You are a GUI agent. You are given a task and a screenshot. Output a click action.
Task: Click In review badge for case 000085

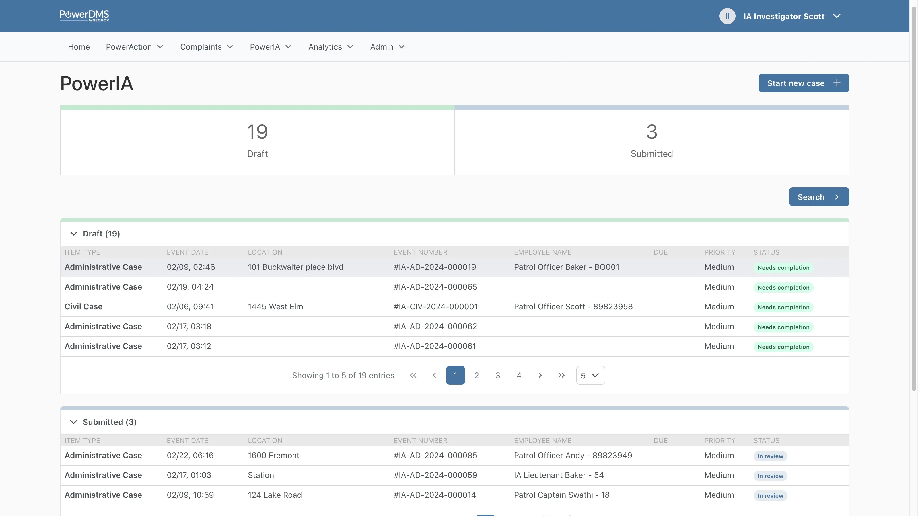click(x=770, y=456)
